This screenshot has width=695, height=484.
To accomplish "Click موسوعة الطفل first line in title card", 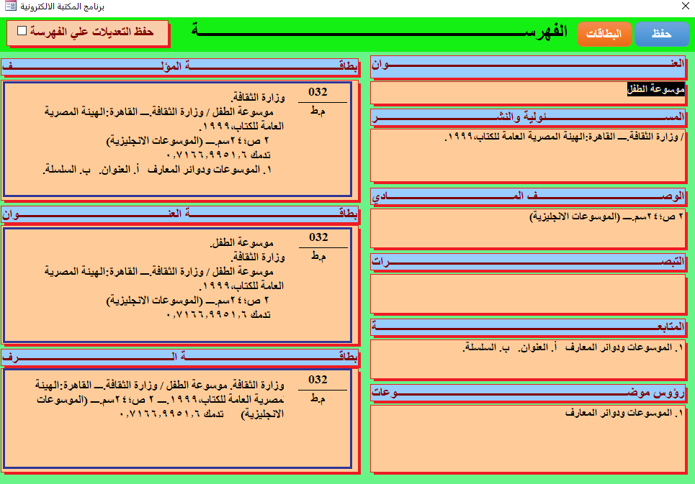I will point(241,243).
